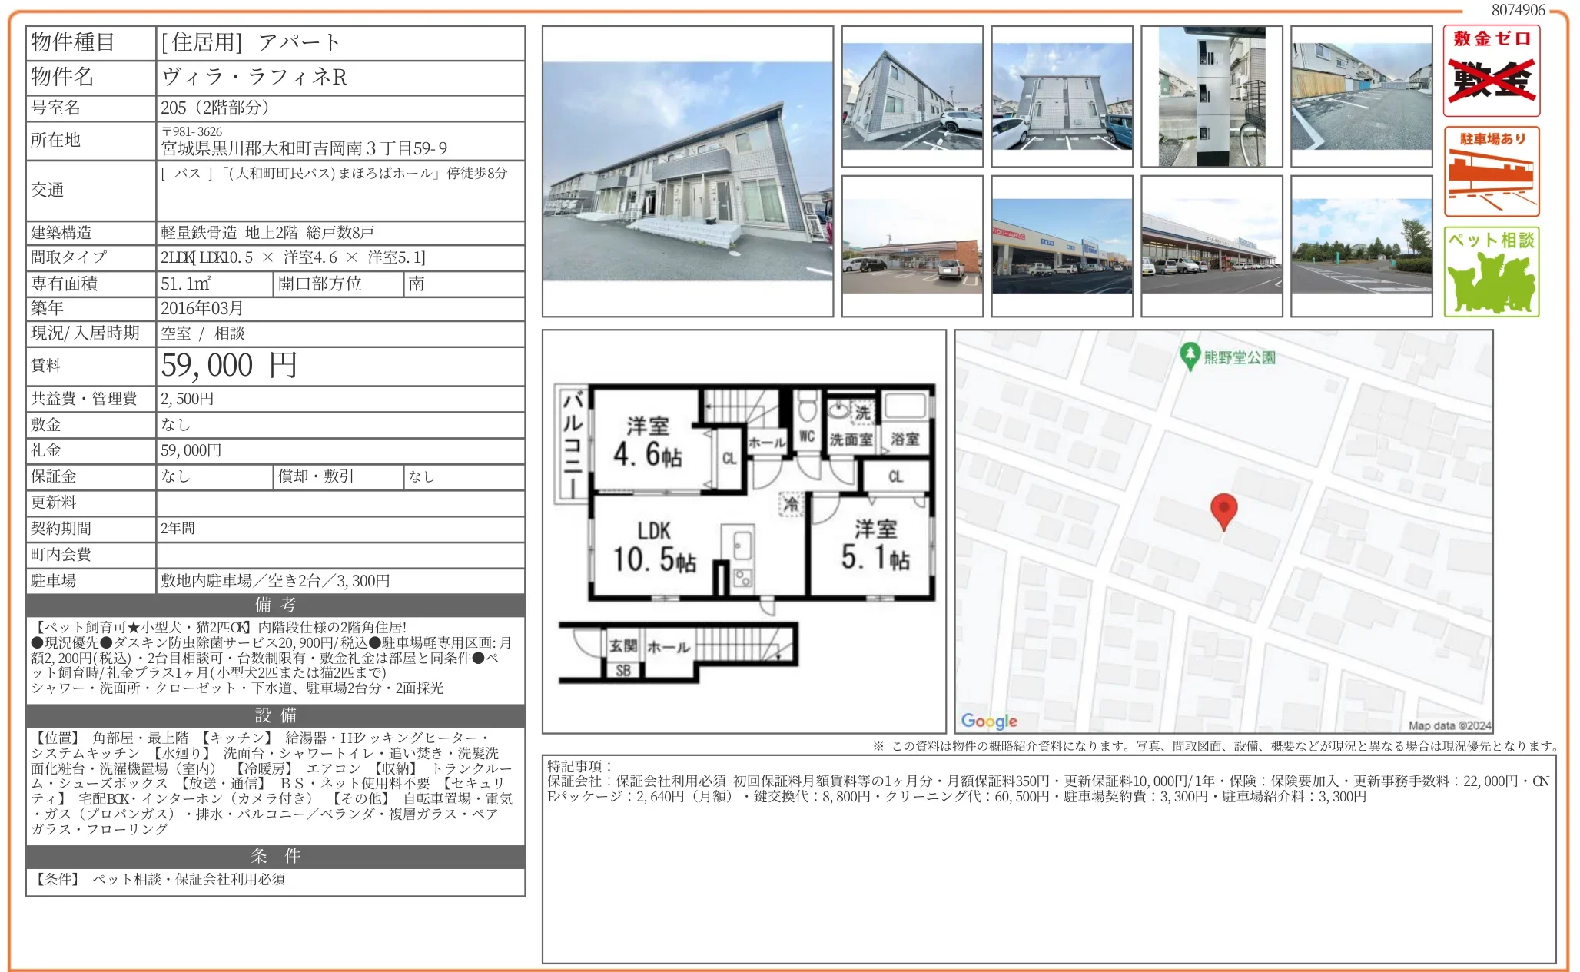Open the narrow entrance post close-up photo
Viewport: 1580px width, 972px height.
click(1212, 96)
